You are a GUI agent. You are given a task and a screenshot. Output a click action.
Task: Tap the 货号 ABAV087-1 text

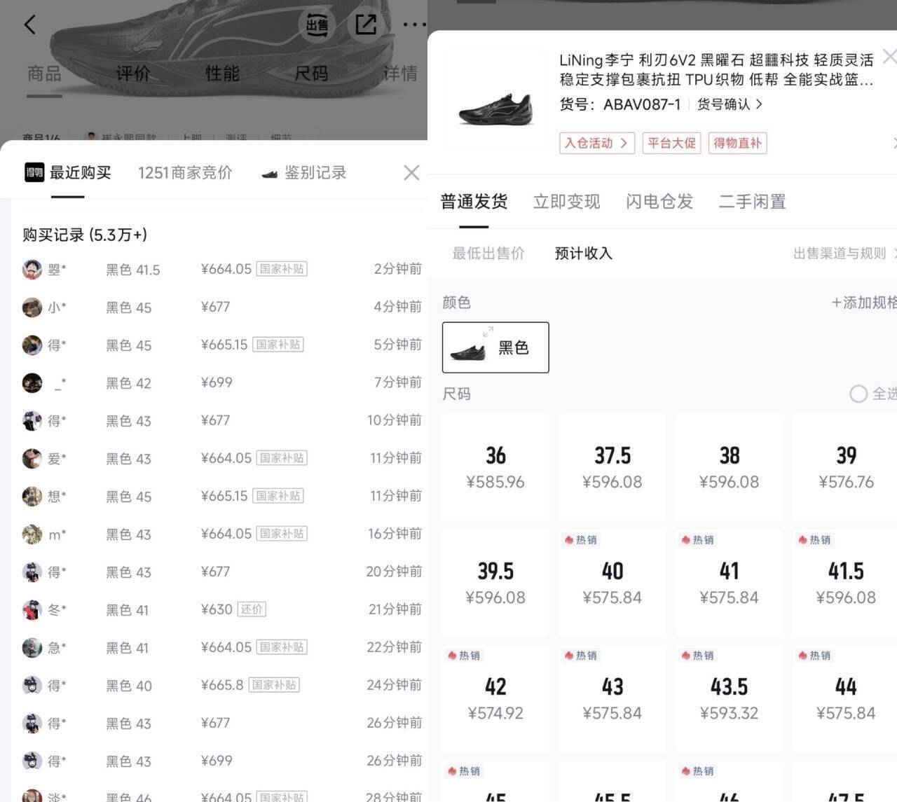coord(619,104)
